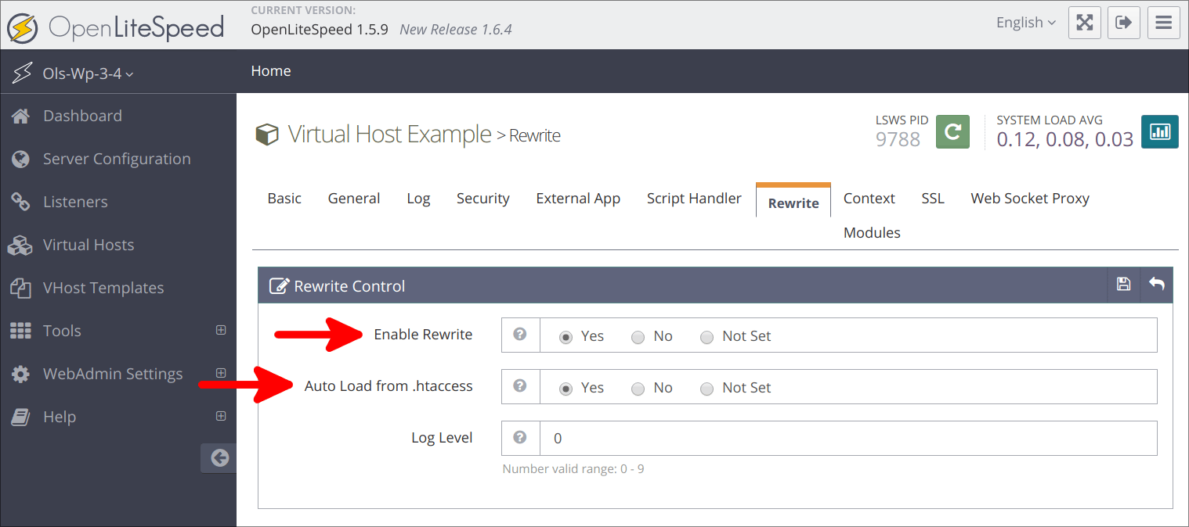Expand the WebAdmin Settings plus icon
Image resolution: width=1189 pixels, height=527 pixels.
click(221, 373)
